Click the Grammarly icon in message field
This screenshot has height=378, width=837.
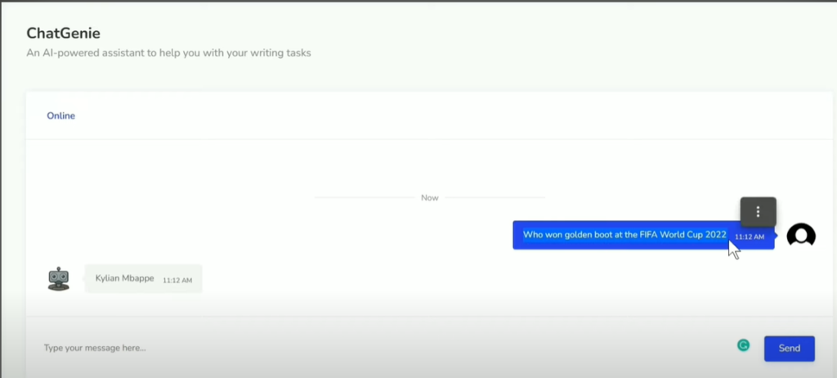[x=743, y=345]
